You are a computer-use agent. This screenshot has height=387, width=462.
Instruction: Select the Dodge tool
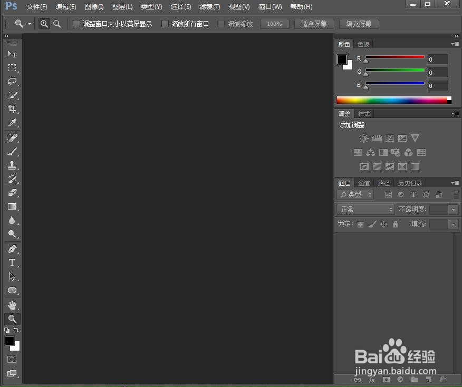pyautogui.click(x=12, y=234)
